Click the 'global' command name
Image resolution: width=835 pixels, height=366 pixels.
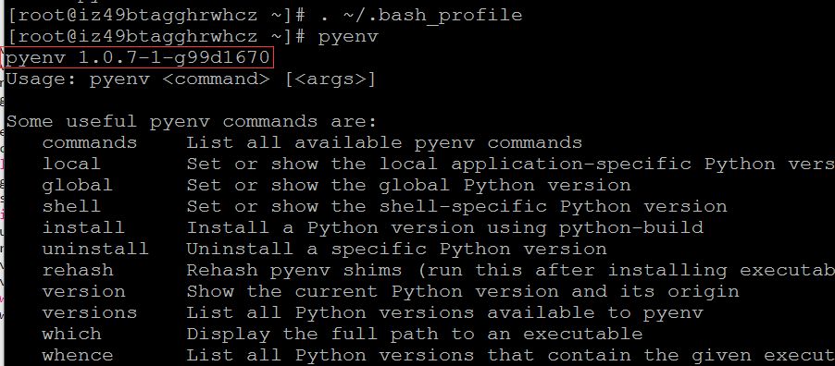coord(78,186)
